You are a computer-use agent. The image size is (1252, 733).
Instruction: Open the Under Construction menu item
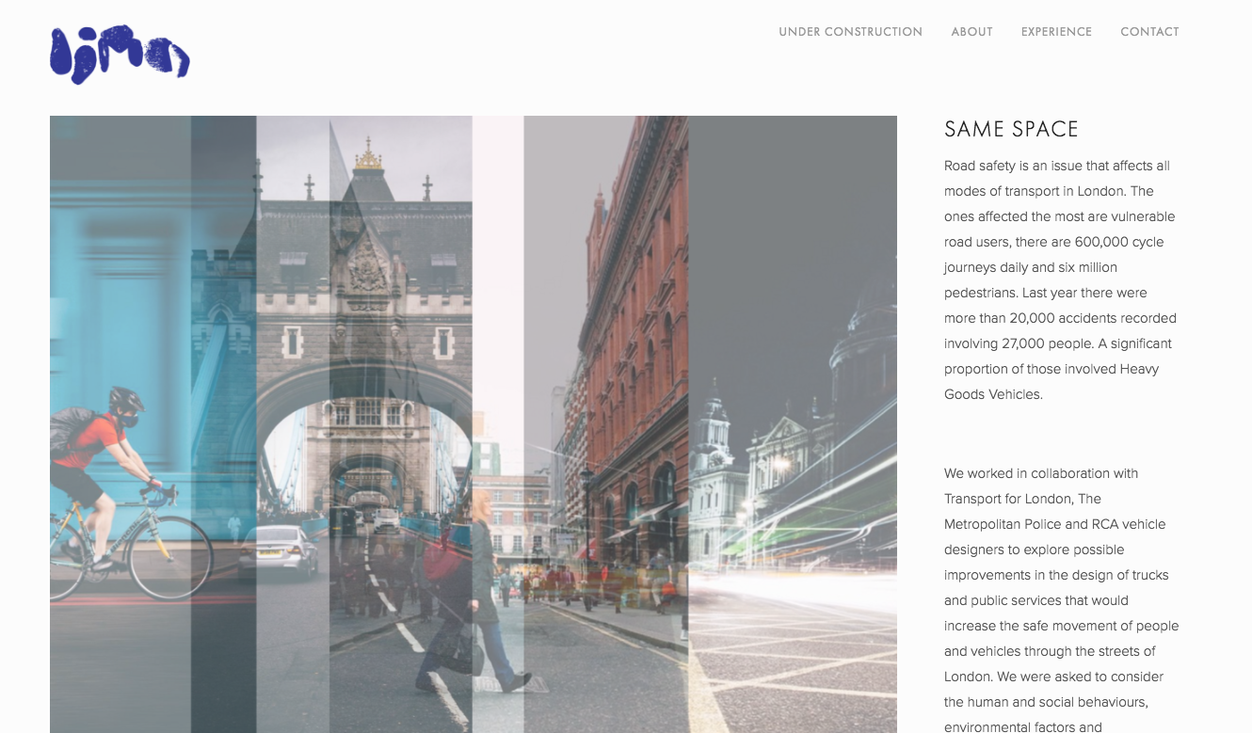click(x=850, y=32)
